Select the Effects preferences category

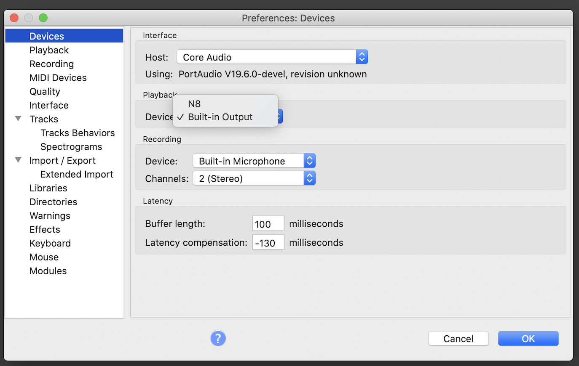pos(45,230)
